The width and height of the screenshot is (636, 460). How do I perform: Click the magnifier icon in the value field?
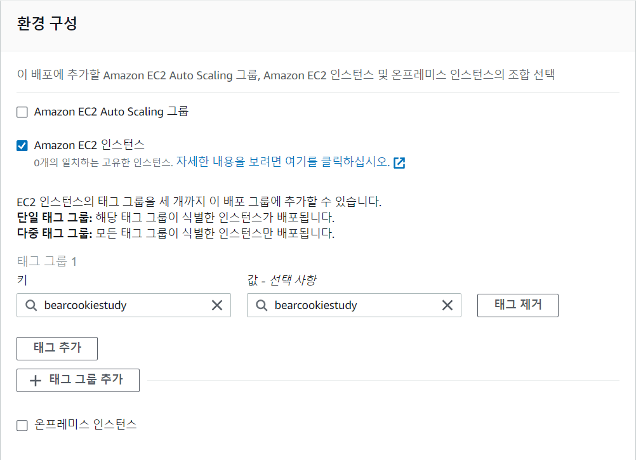(262, 305)
